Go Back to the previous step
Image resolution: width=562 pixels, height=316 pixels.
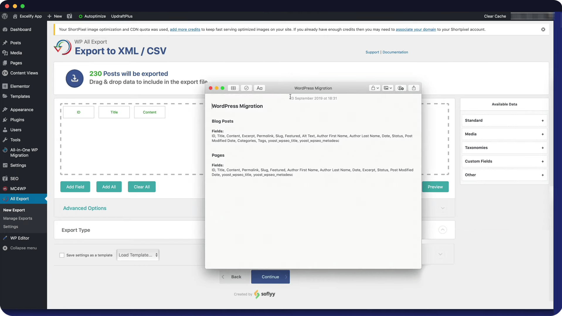coord(235,277)
